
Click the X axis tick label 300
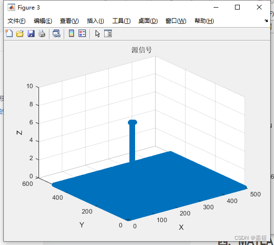coord(208,207)
